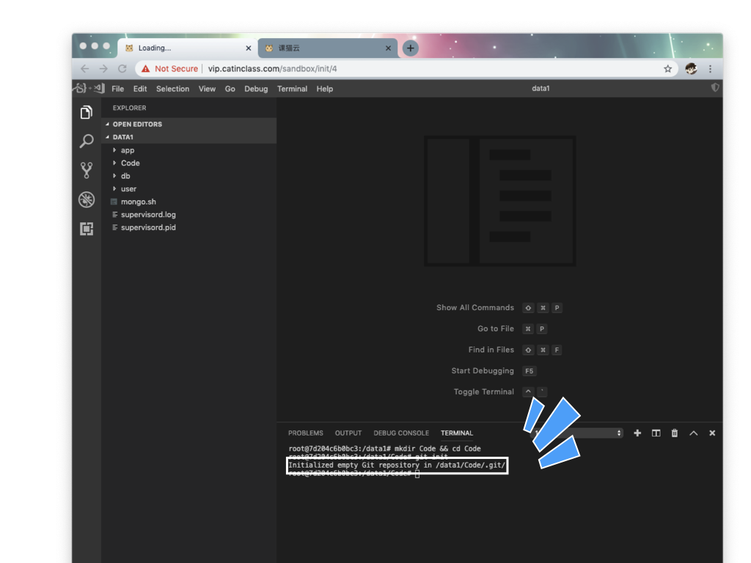Maximize the panel with the up chevron
751x563 pixels.
pyautogui.click(x=694, y=433)
